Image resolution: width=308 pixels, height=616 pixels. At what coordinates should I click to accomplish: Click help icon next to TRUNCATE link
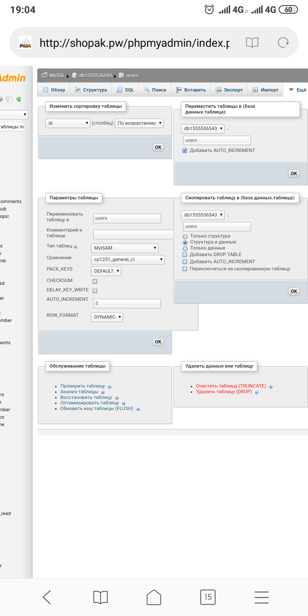pos(271,387)
